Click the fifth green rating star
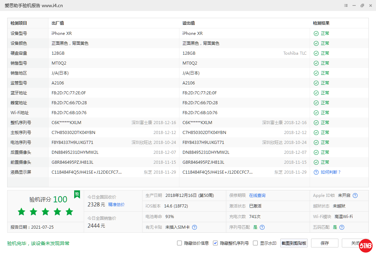The height and width of the screenshot is (256, 376). (x=69, y=212)
